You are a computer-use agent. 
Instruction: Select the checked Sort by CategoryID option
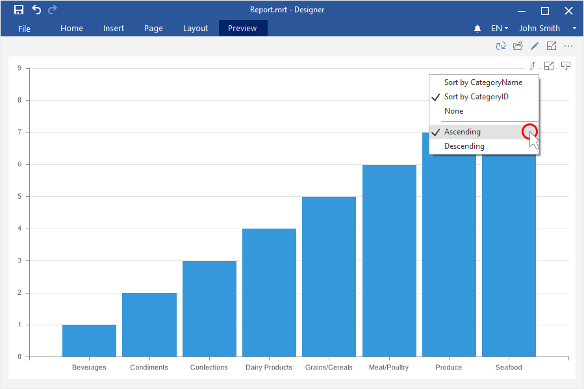pos(476,97)
